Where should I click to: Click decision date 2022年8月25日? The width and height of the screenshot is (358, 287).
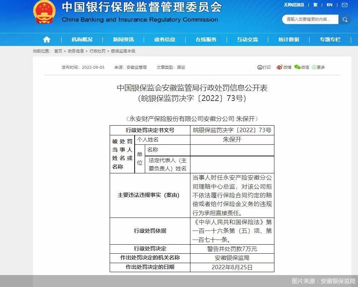click(232, 267)
